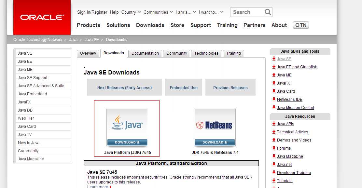Screen dimensions: 362x188
Task: Click the red arrow beside Java EE and Glassfish
Action: click(x=274, y=67)
